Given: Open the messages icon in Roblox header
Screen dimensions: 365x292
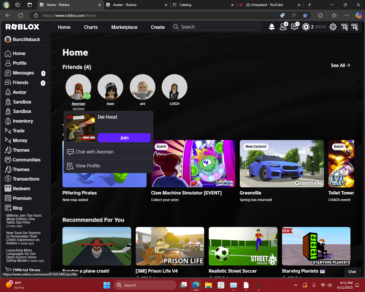Looking at the screenshot, I should pos(295,27).
